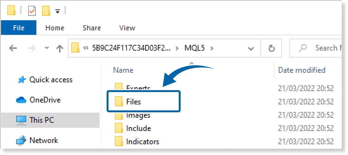Expand the chevron after MQL5 breadcrumb

click(x=212, y=48)
